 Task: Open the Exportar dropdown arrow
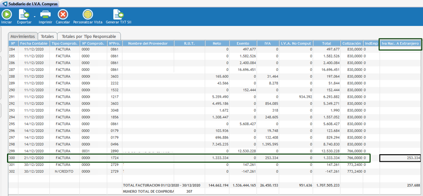pos(34,17)
